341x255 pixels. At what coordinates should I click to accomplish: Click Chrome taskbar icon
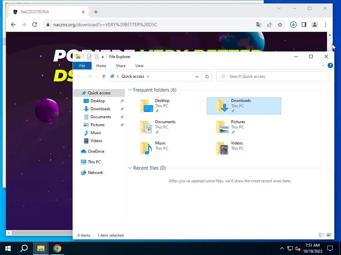(x=57, y=248)
